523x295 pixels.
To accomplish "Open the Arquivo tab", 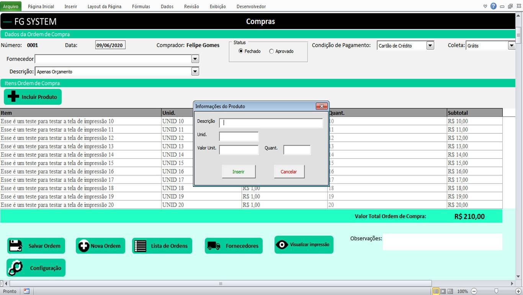I will (11, 6).
